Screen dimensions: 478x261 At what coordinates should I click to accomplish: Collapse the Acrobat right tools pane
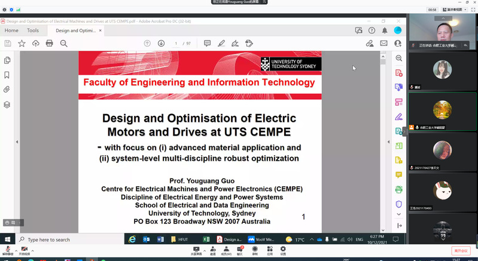[x=400, y=226]
